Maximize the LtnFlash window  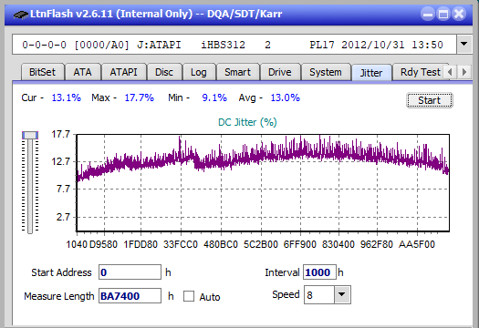443,14
